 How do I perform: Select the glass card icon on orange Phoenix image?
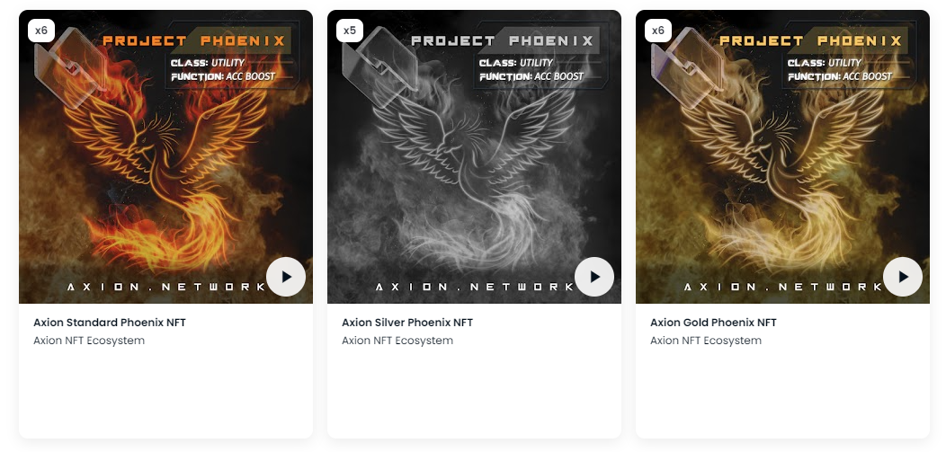click(71, 67)
